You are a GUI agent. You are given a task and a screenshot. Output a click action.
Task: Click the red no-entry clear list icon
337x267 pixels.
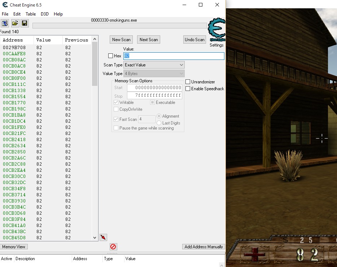coord(113,247)
